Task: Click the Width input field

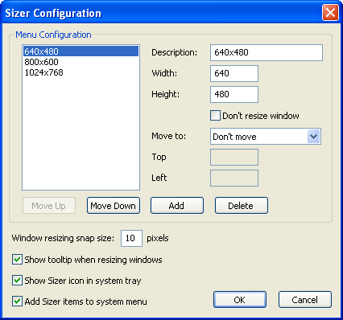Action: [x=234, y=73]
